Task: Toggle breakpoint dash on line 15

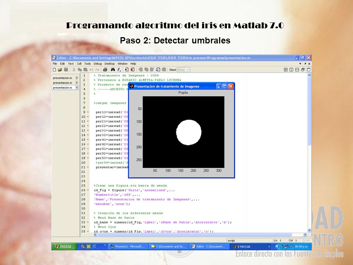Action: coord(88,140)
